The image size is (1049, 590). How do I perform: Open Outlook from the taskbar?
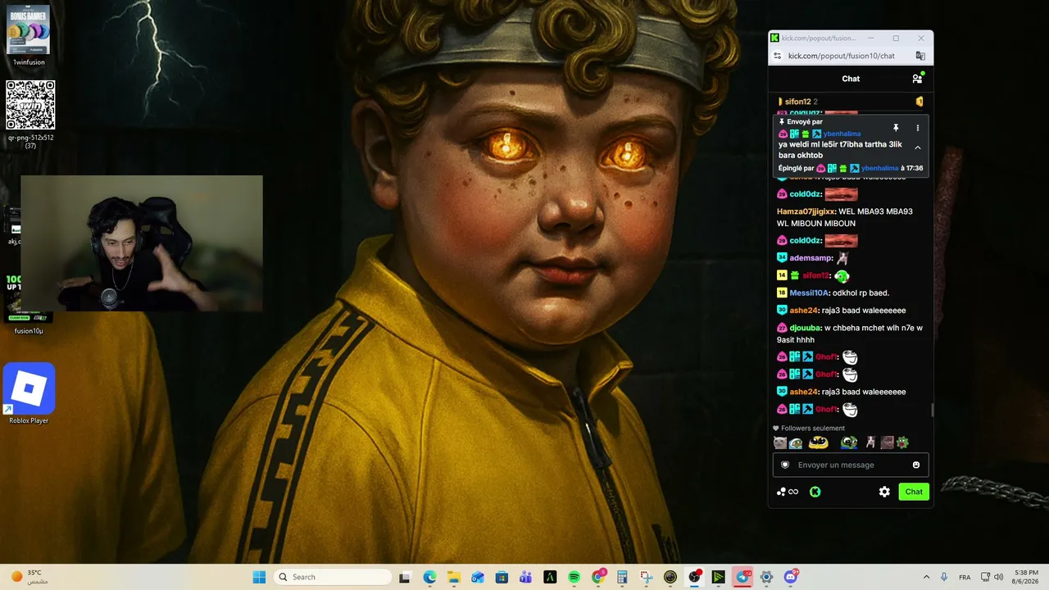pos(478,577)
